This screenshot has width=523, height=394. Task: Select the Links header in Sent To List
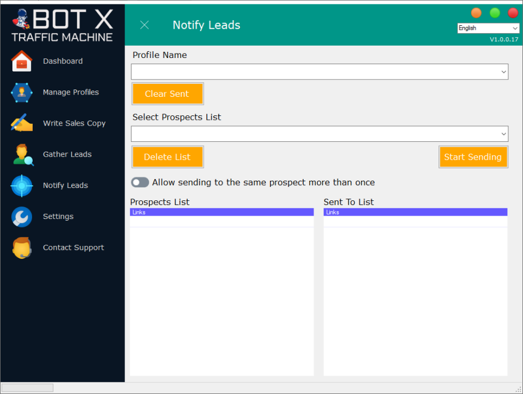point(415,212)
